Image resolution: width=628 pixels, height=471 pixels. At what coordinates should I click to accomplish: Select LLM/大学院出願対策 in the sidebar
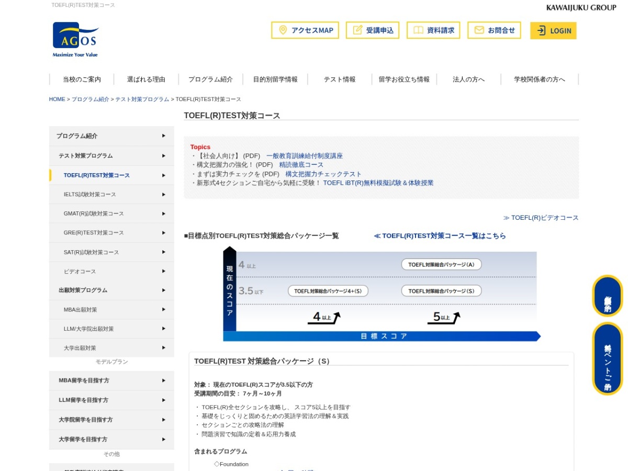pyautogui.click(x=111, y=329)
